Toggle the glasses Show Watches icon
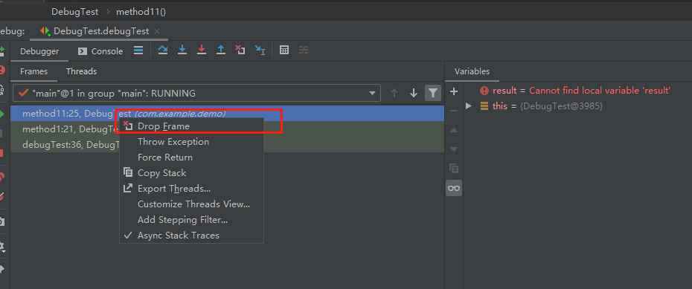The width and height of the screenshot is (692, 289). (x=454, y=188)
